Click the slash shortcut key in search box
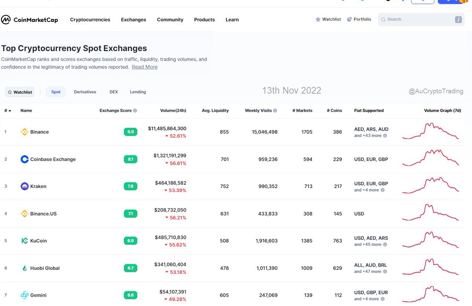The image size is (472, 306). click(x=458, y=19)
